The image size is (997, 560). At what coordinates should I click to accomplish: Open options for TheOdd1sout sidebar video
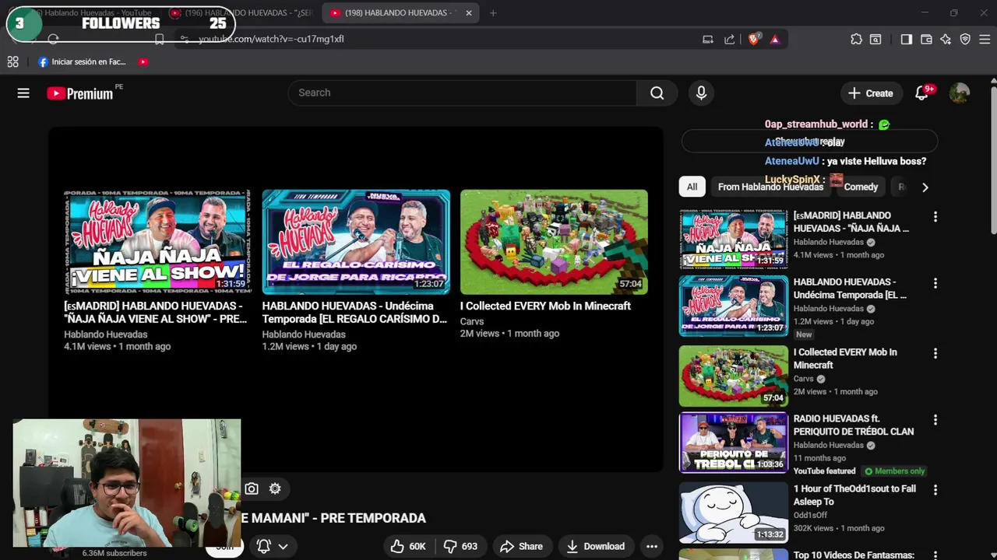click(935, 490)
